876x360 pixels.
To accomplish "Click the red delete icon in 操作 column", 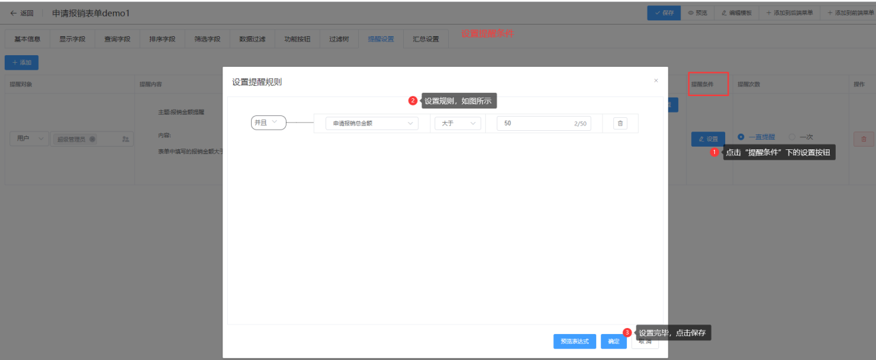I will tap(863, 139).
